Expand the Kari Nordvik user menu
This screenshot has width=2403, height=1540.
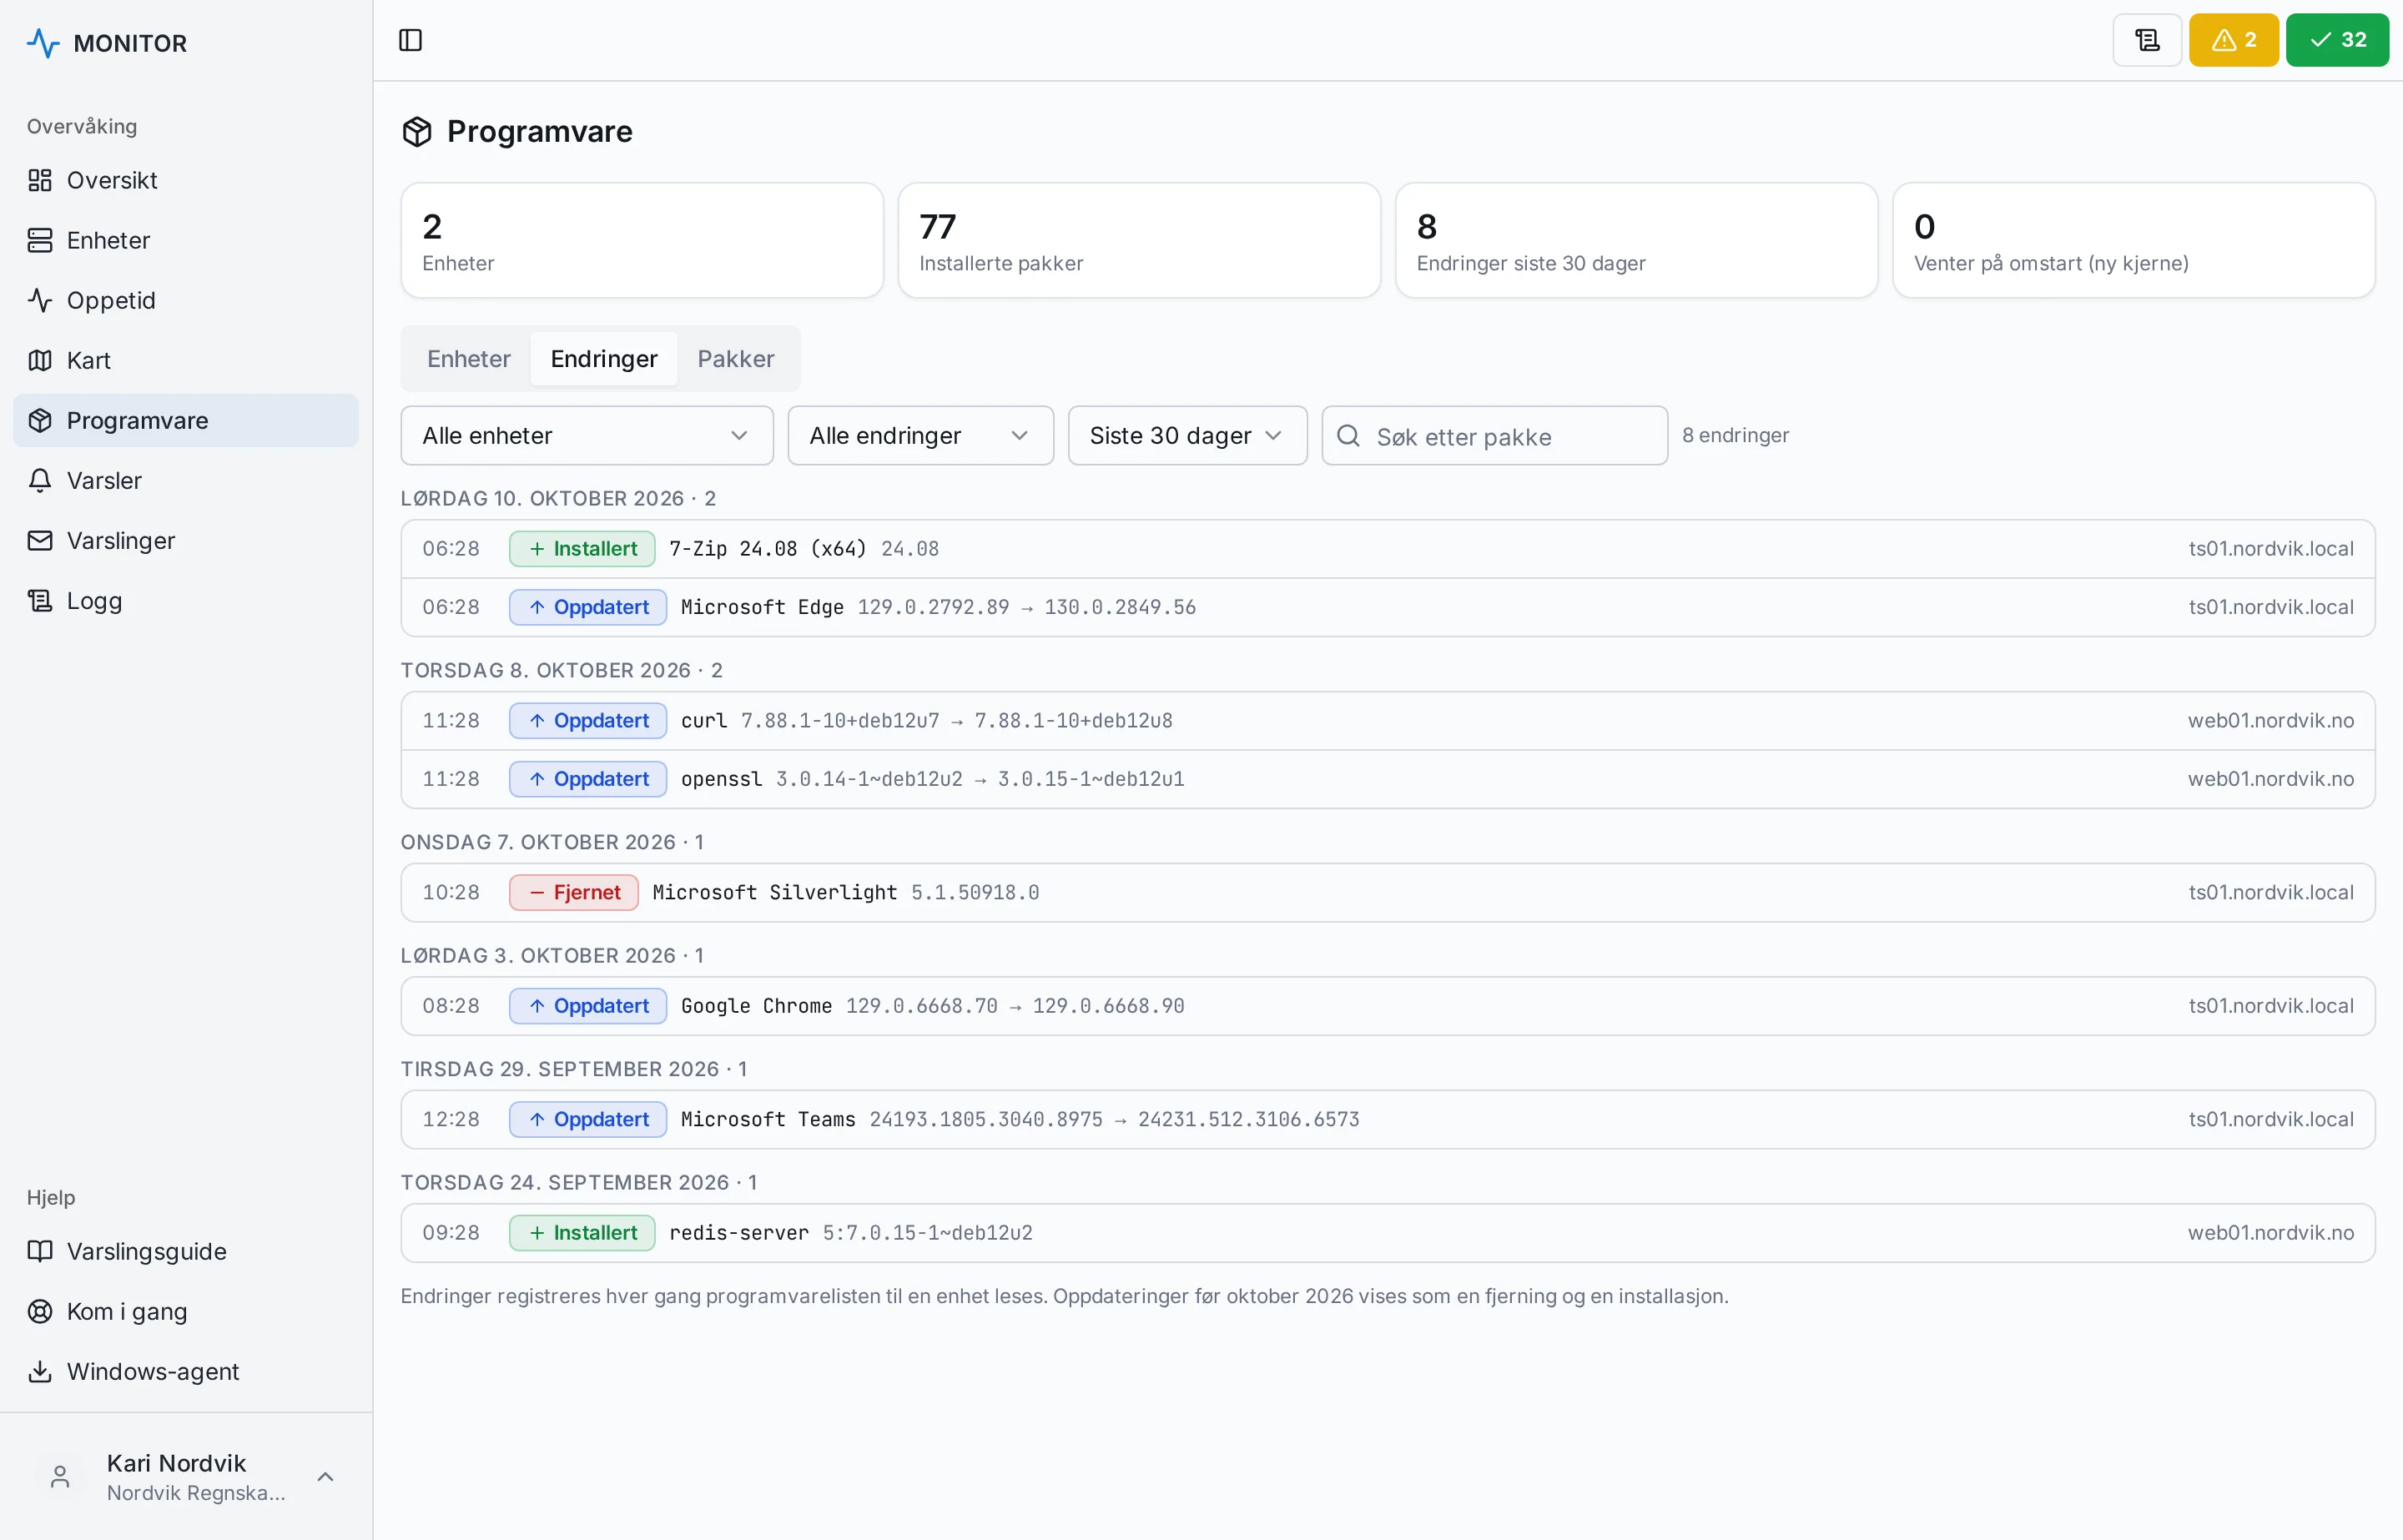pos(186,1477)
